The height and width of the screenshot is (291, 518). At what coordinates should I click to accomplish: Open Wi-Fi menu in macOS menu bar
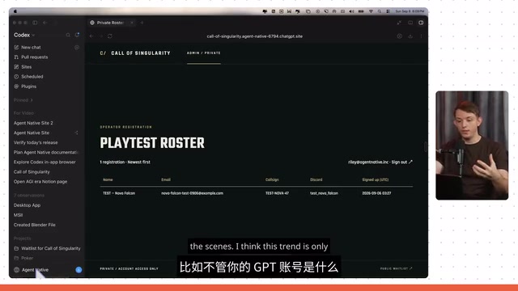tap(371, 11)
